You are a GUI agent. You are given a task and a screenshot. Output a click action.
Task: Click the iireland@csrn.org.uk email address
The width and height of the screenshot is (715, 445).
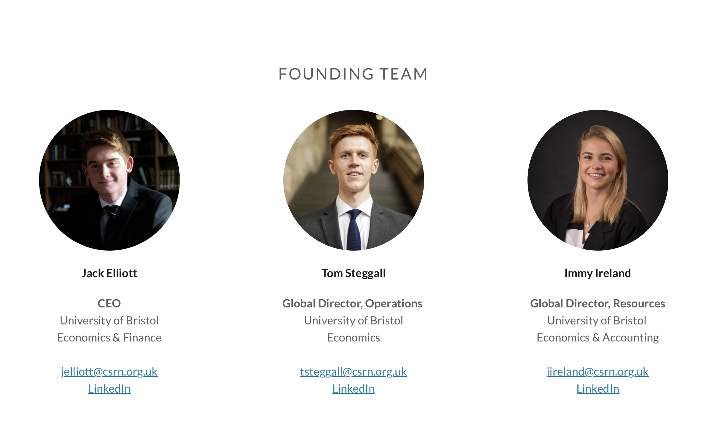coord(598,371)
